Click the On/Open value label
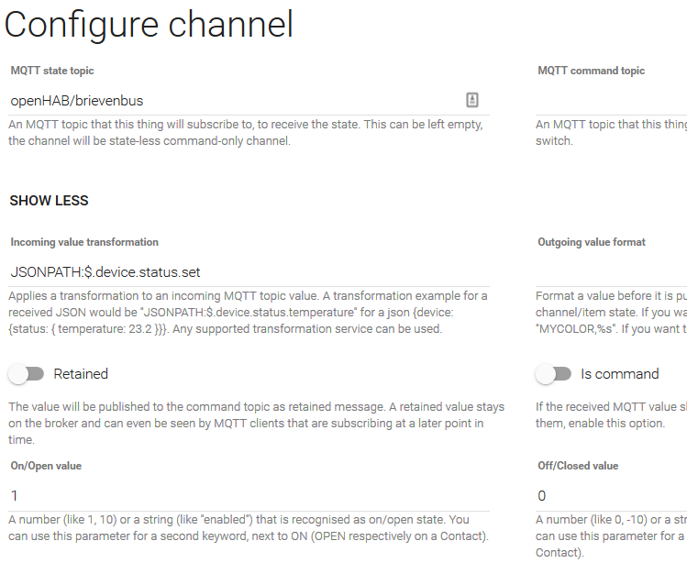The image size is (687, 585). pyautogui.click(x=46, y=466)
